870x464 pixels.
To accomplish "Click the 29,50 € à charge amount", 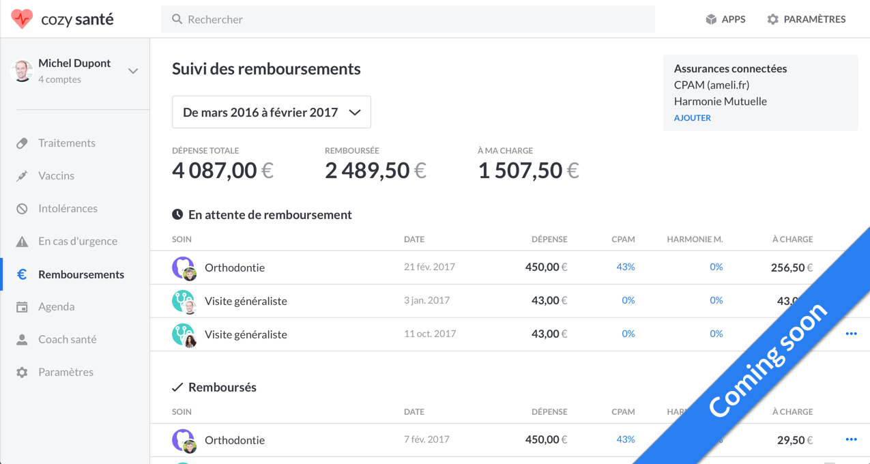I will tap(795, 440).
